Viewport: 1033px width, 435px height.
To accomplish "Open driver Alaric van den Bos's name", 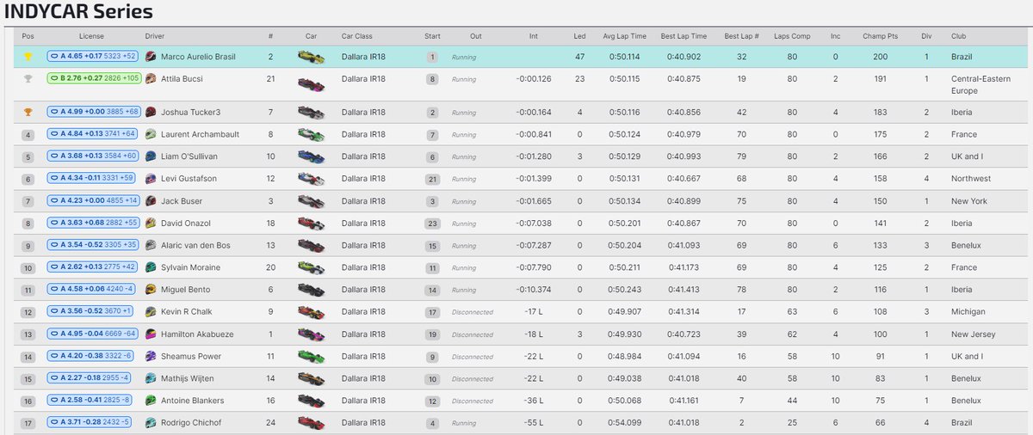I will pos(195,245).
